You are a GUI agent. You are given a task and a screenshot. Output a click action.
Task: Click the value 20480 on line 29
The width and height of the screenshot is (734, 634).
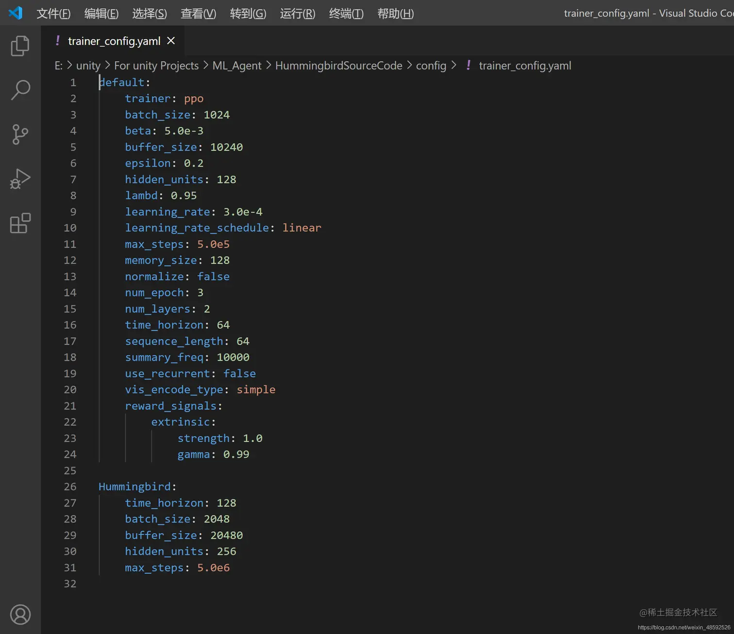(226, 535)
